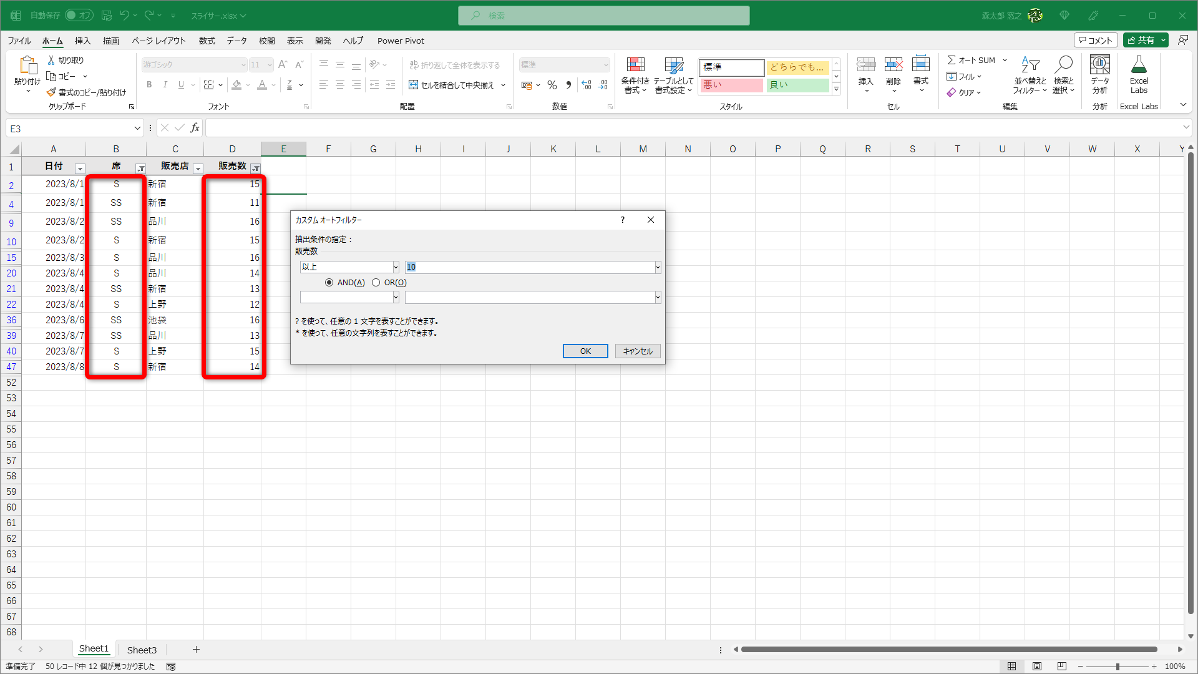Toggle the AutoSave switch
Viewport: 1198px width, 674px height.
tap(79, 15)
